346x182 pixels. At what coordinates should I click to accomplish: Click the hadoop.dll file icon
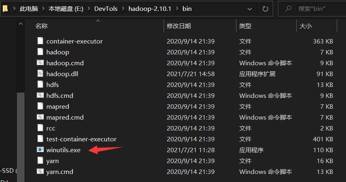(x=40, y=74)
